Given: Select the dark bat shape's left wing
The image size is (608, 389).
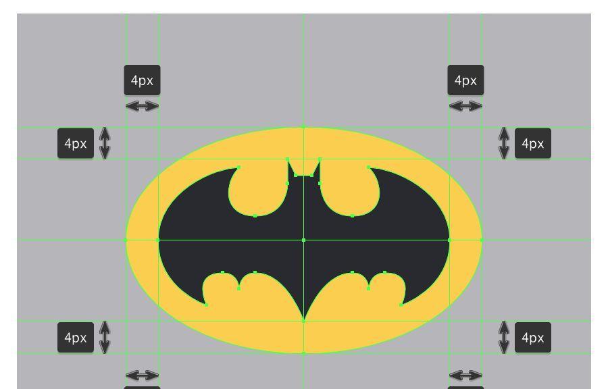Looking at the screenshot, I should pyautogui.click(x=196, y=230).
